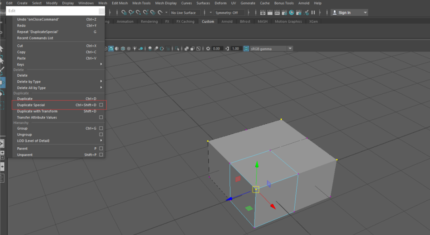Image resolution: width=430 pixels, height=235 pixels.
Task: Toggle screen space ambient occlusion icon
Action: tap(150, 49)
